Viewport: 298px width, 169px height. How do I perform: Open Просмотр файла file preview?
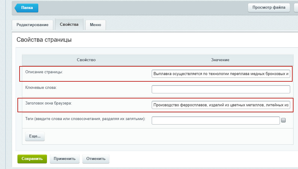[269, 8]
